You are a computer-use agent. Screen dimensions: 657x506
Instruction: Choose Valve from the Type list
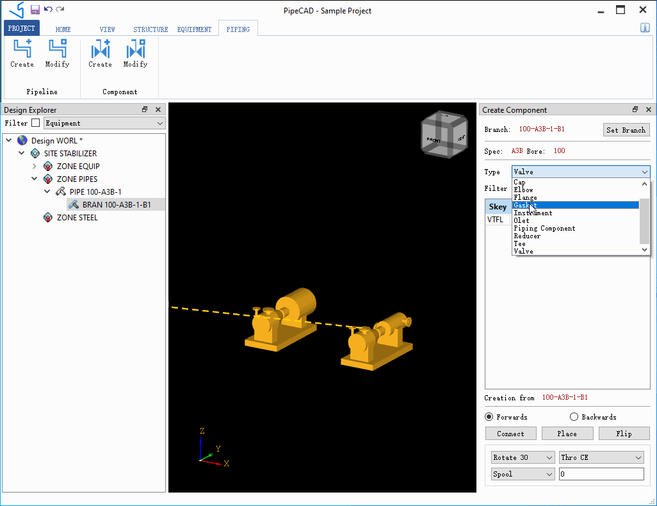pos(576,251)
